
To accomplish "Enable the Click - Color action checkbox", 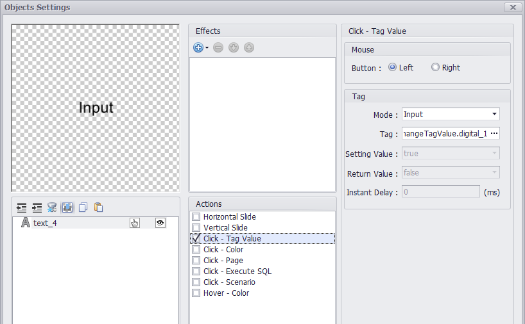I will [x=196, y=250].
